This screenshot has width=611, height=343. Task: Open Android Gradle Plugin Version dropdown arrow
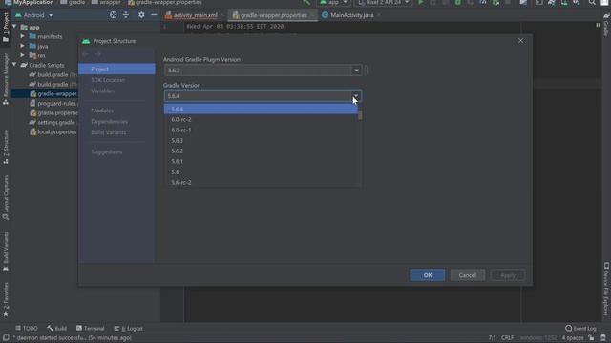[356, 71]
